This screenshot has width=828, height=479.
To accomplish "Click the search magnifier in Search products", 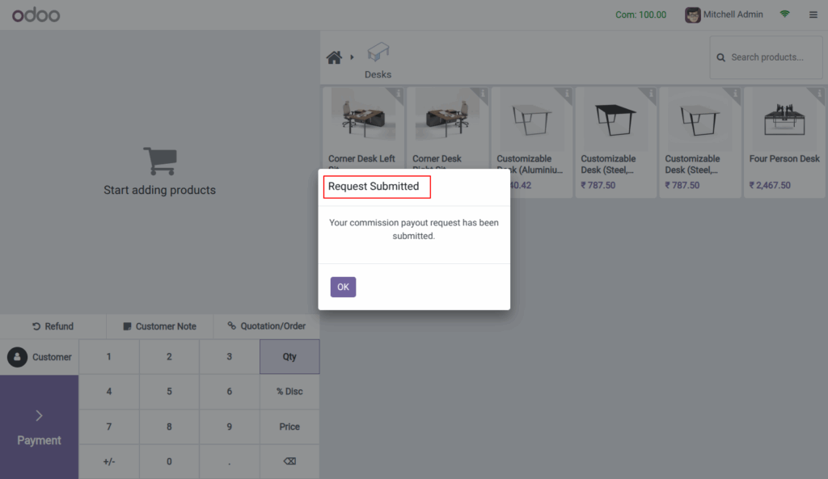I will pyautogui.click(x=720, y=57).
